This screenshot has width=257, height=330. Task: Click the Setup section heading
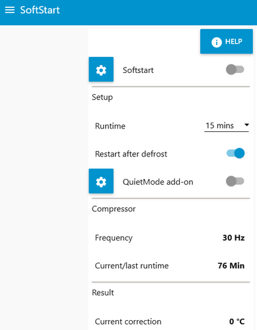[x=102, y=97]
